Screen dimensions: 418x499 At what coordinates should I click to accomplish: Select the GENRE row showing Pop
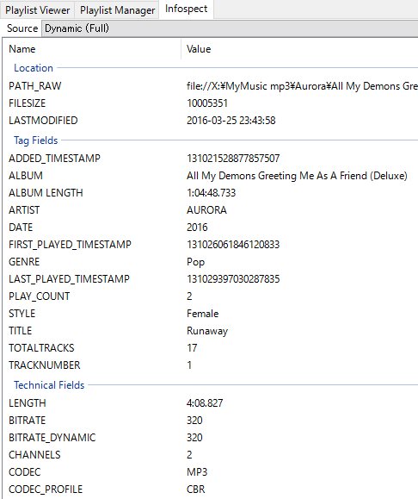pyautogui.click(x=211, y=262)
